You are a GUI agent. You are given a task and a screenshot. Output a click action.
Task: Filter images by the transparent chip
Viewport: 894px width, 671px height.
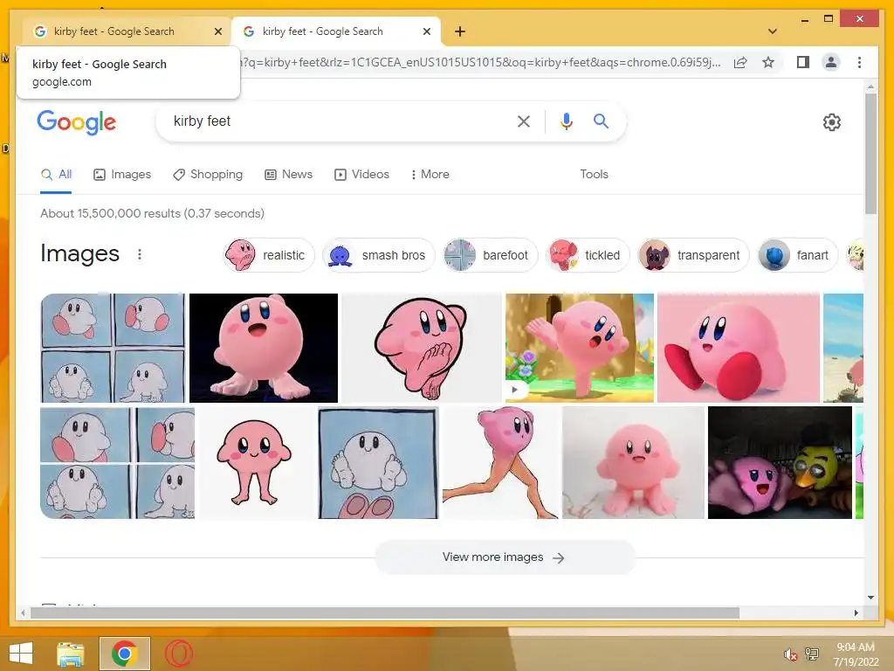click(x=693, y=255)
